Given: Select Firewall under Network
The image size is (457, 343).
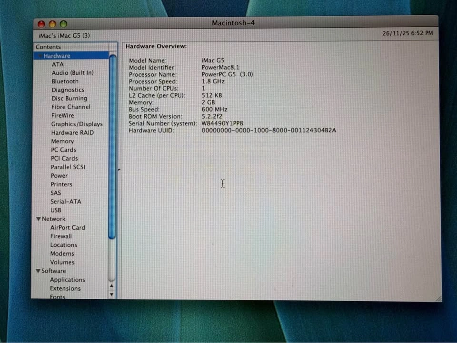Looking at the screenshot, I should (61, 236).
